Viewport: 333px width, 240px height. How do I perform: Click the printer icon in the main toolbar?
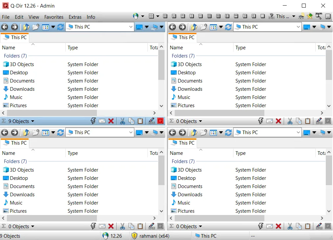[x=301, y=16]
